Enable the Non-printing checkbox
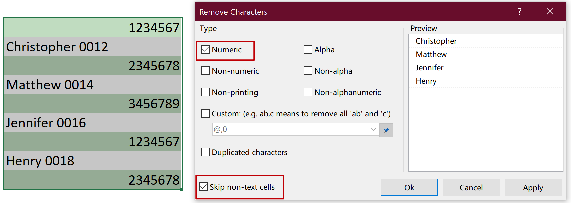The height and width of the screenshot is (203, 571). point(205,92)
